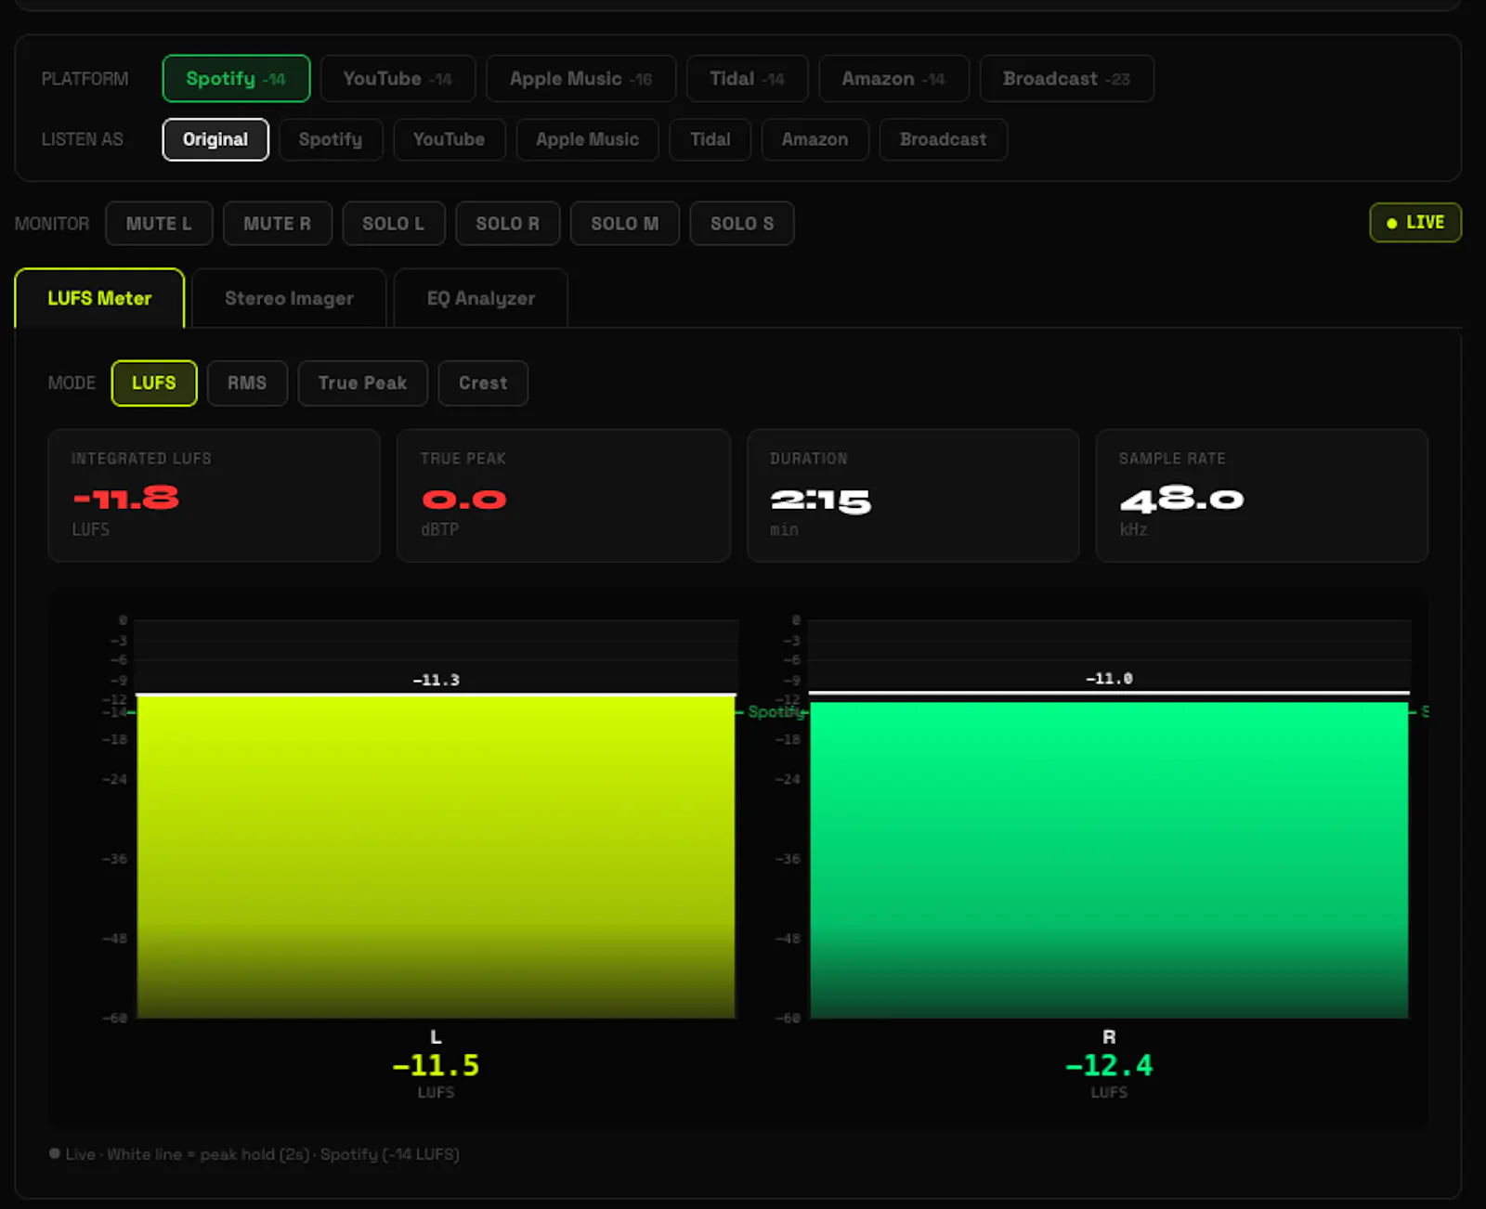Click the left channel yellow meter bar
This screenshot has height=1209, width=1486.
coord(436,856)
